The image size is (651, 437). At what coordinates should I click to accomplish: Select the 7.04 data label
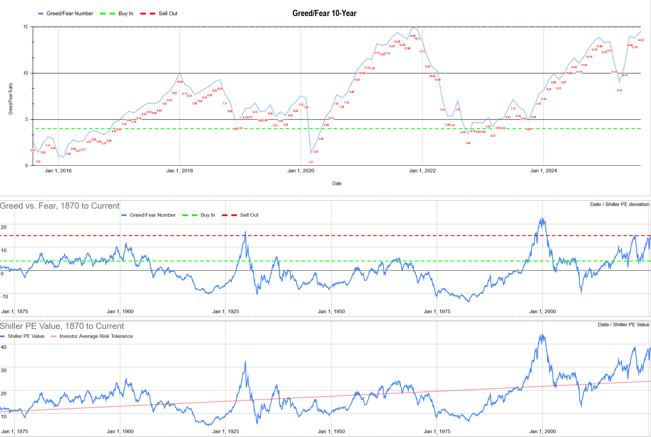coord(458,110)
